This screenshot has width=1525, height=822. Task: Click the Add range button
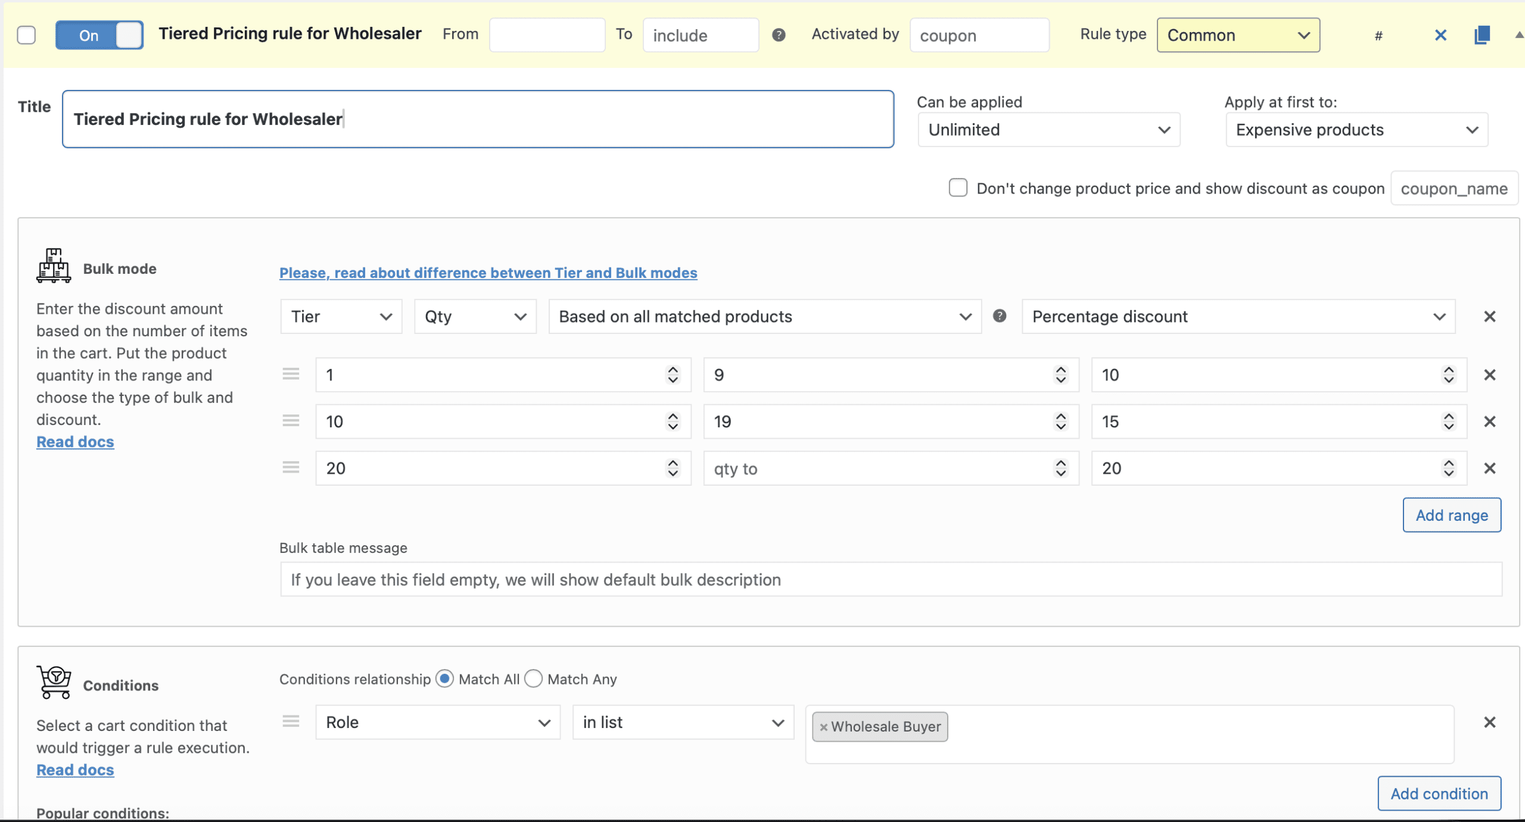1451,515
